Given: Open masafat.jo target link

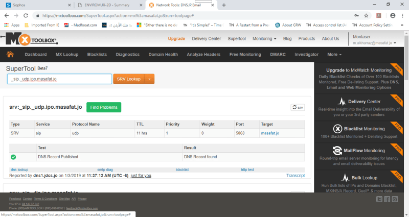Looking at the screenshot, I should (x=270, y=133).
